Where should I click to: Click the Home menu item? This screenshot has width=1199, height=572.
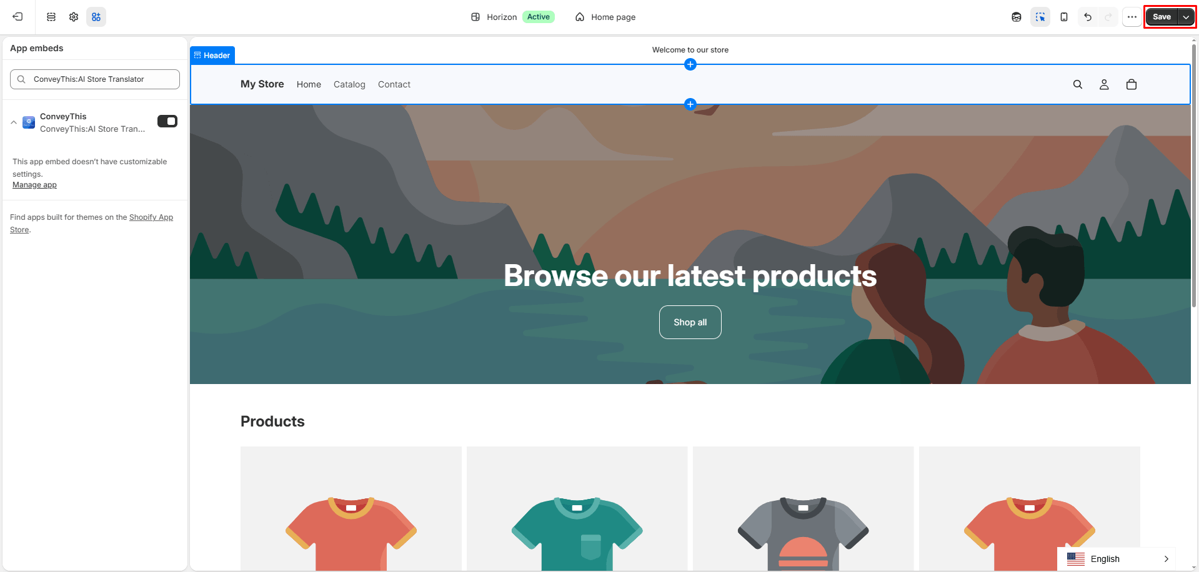click(x=309, y=84)
